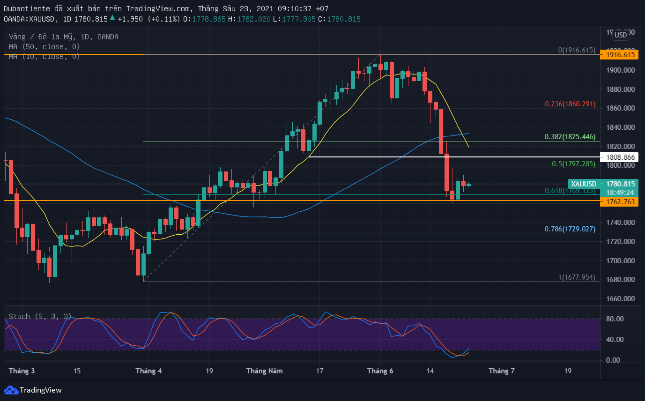Select the orange 1916.615 price label

pyautogui.click(x=620, y=55)
